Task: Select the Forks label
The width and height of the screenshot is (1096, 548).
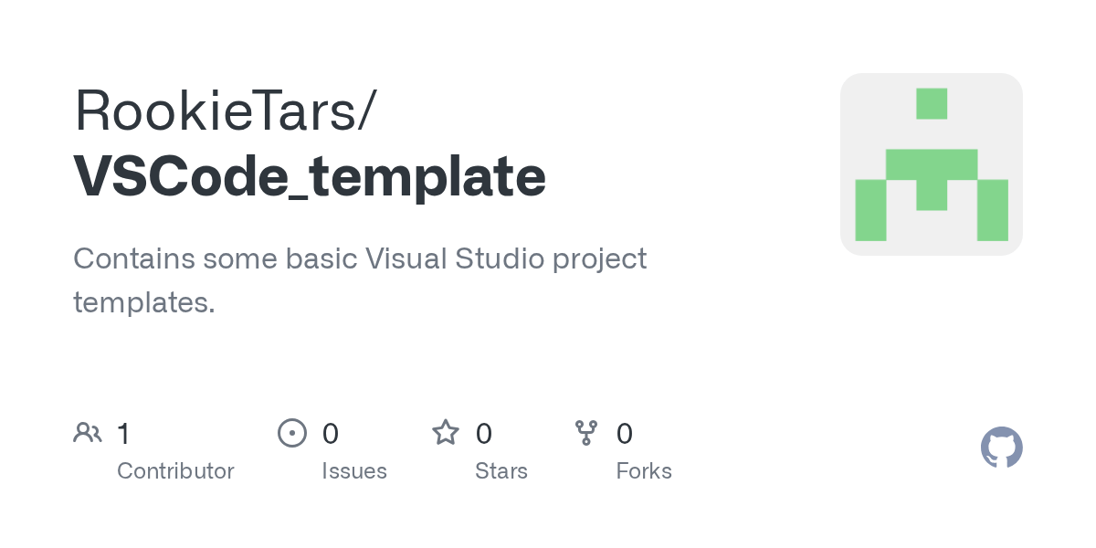Action: (x=644, y=471)
